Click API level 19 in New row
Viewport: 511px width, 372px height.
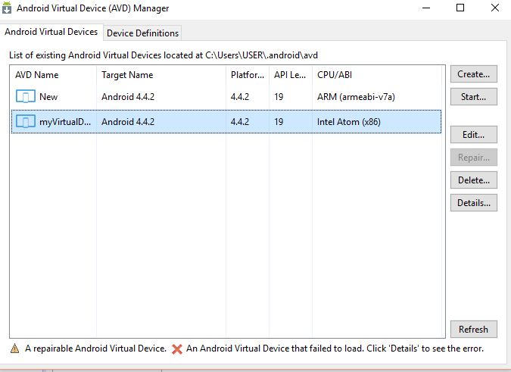(279, 97)
